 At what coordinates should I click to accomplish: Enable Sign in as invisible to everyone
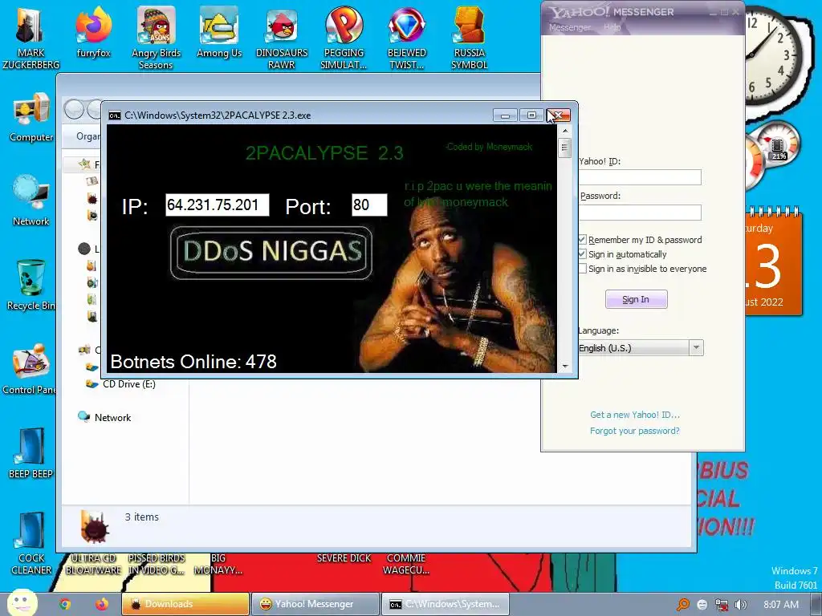583,269
